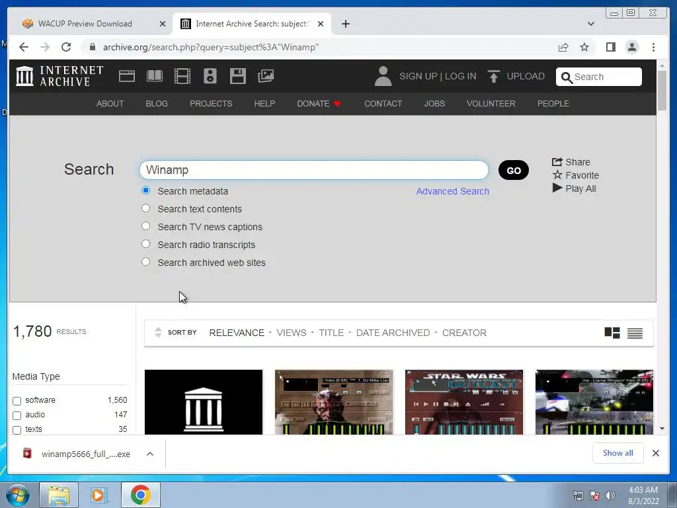This screenshot has height=508, width=677.
Task: Click the volume speaker tray icon
Action: [x=610, y=495]
